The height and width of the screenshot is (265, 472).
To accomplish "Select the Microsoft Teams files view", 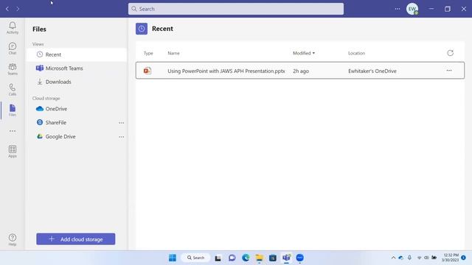I will (77, 68).
